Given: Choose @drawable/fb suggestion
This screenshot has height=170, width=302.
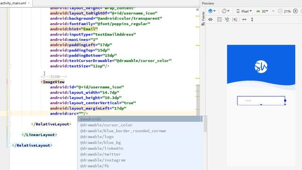Looking at the screenshot, I should 140,166.
